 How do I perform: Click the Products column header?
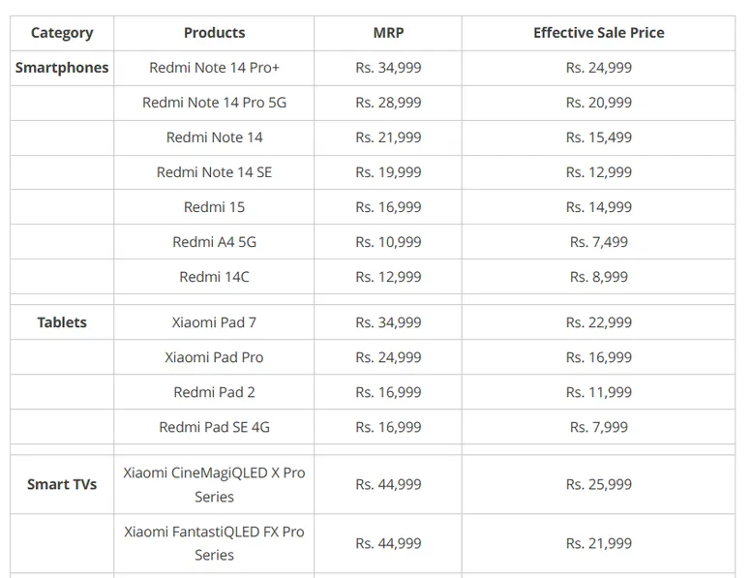214,33
